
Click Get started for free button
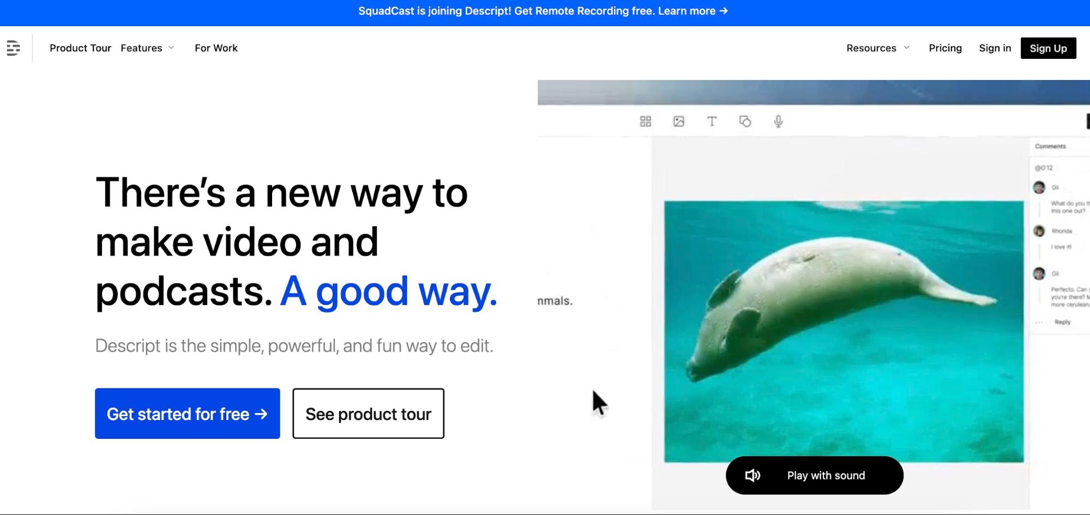[x=188, y=414]
